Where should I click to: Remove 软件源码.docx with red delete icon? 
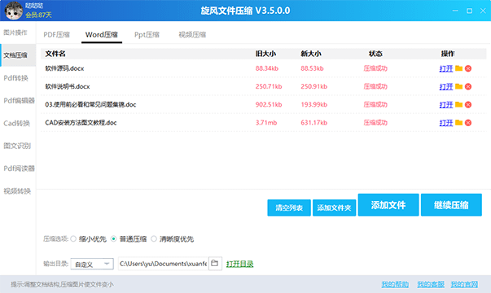(468, 68)
